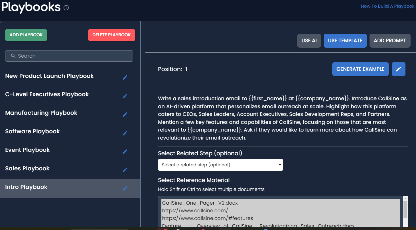Choose the Use Template button
The image size is (416, 230).
click(345, 41)
